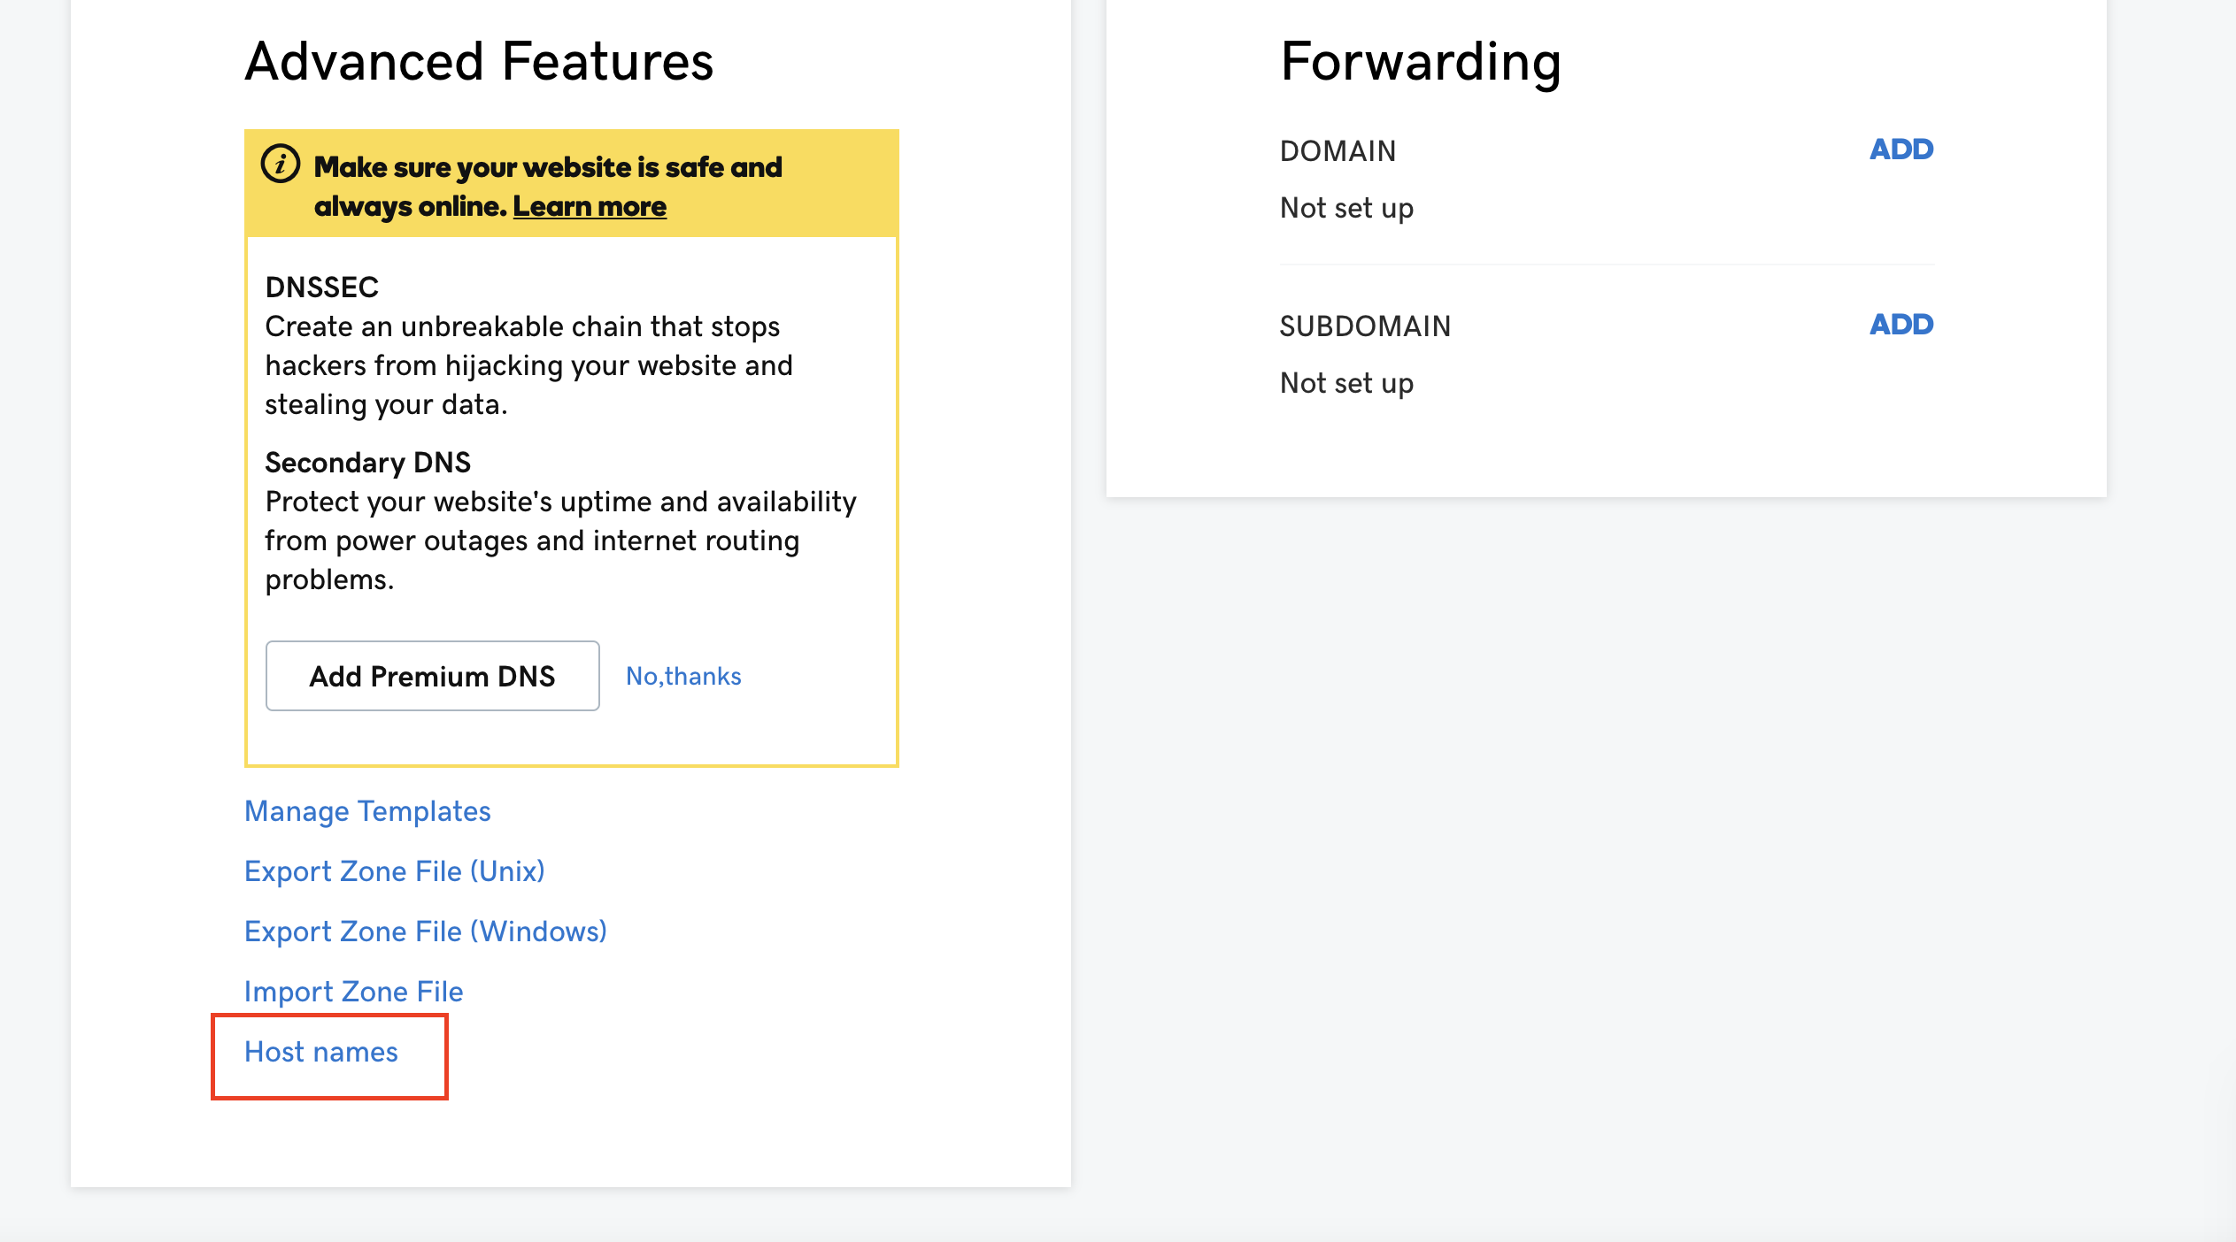
Task: Open the Learn more link
Action: (590, 206)
